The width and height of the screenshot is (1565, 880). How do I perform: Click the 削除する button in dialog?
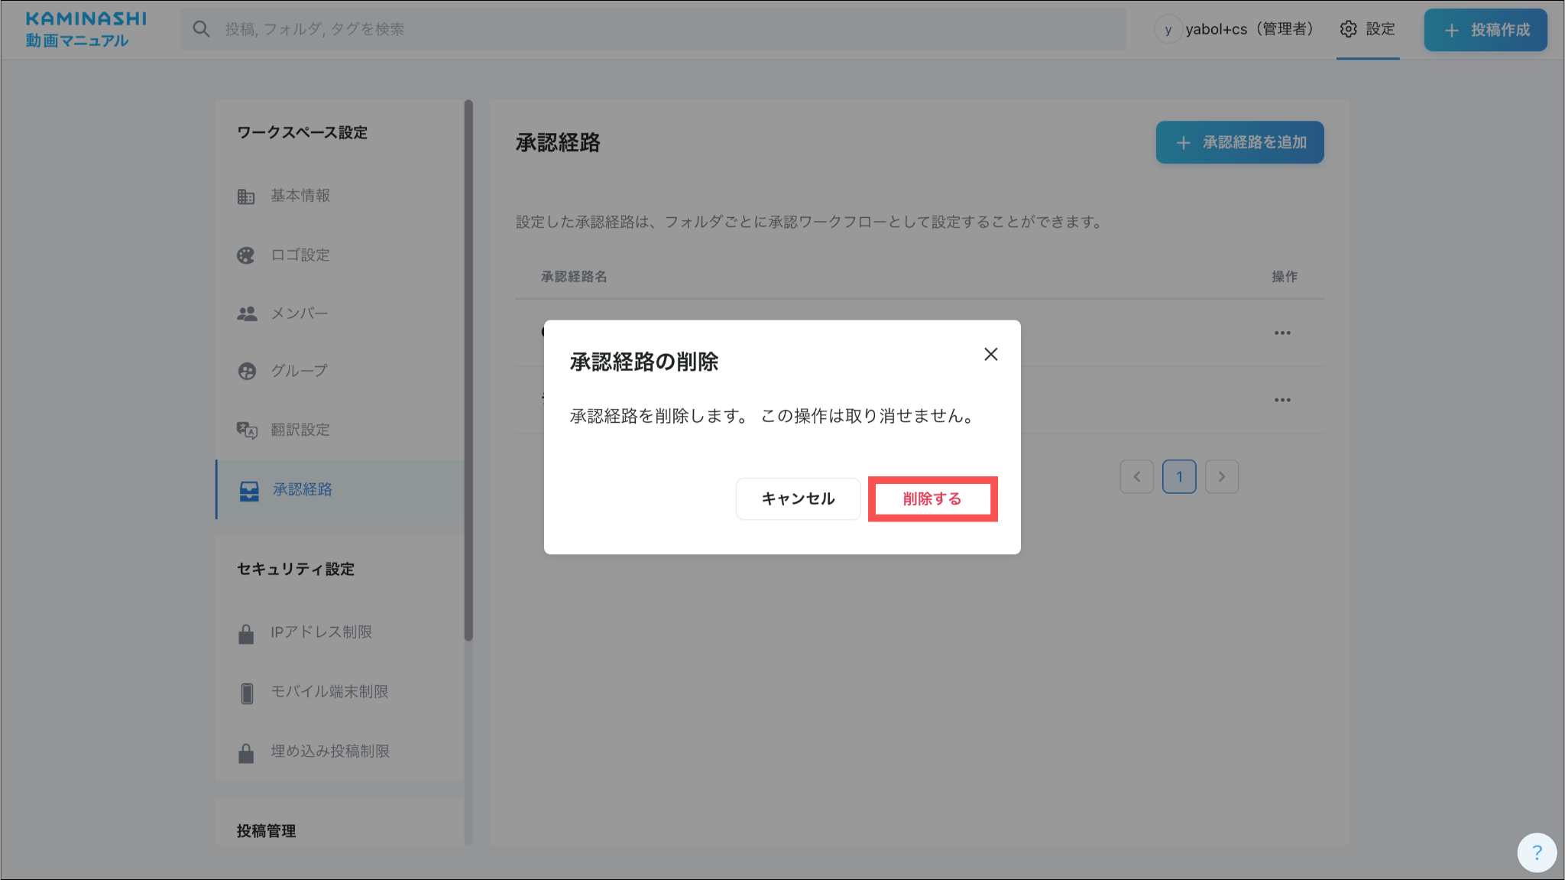(x=932, y=499)
